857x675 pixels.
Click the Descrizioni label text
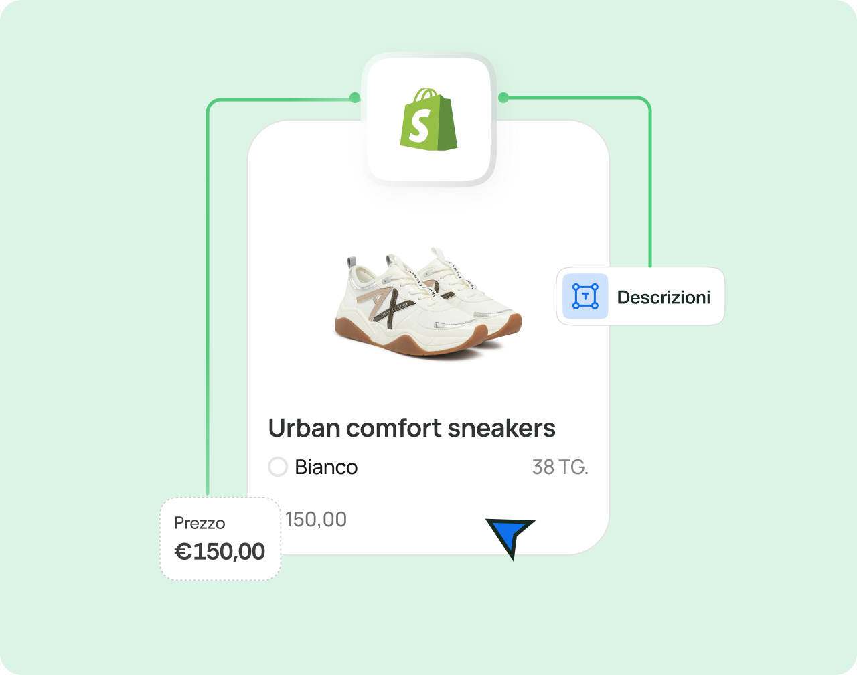click(x=664, y=297)
